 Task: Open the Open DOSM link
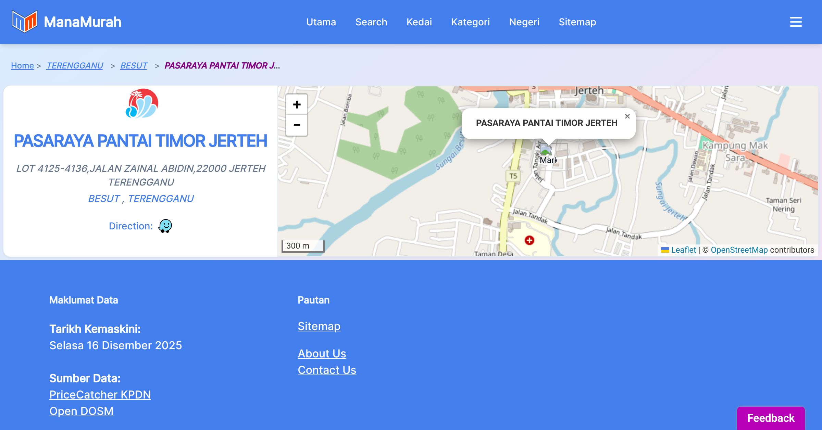[x=81, y=411]
